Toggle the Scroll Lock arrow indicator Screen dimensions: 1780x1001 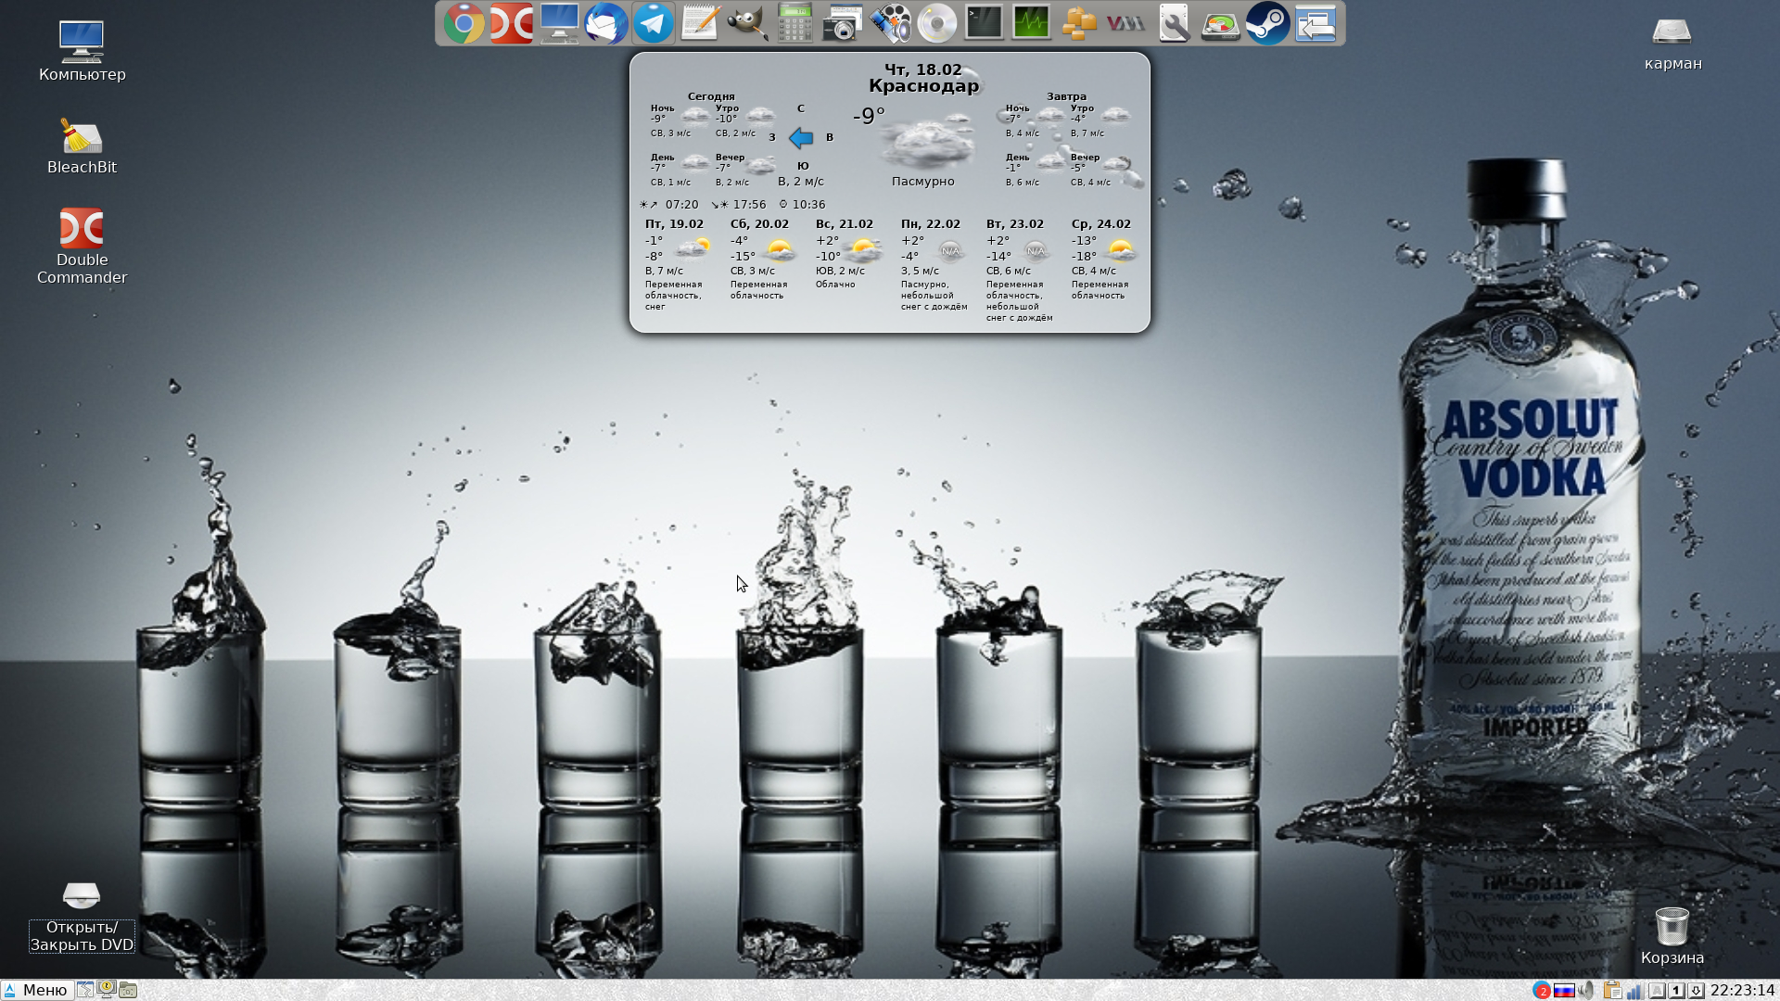(x=1696, y=991)
